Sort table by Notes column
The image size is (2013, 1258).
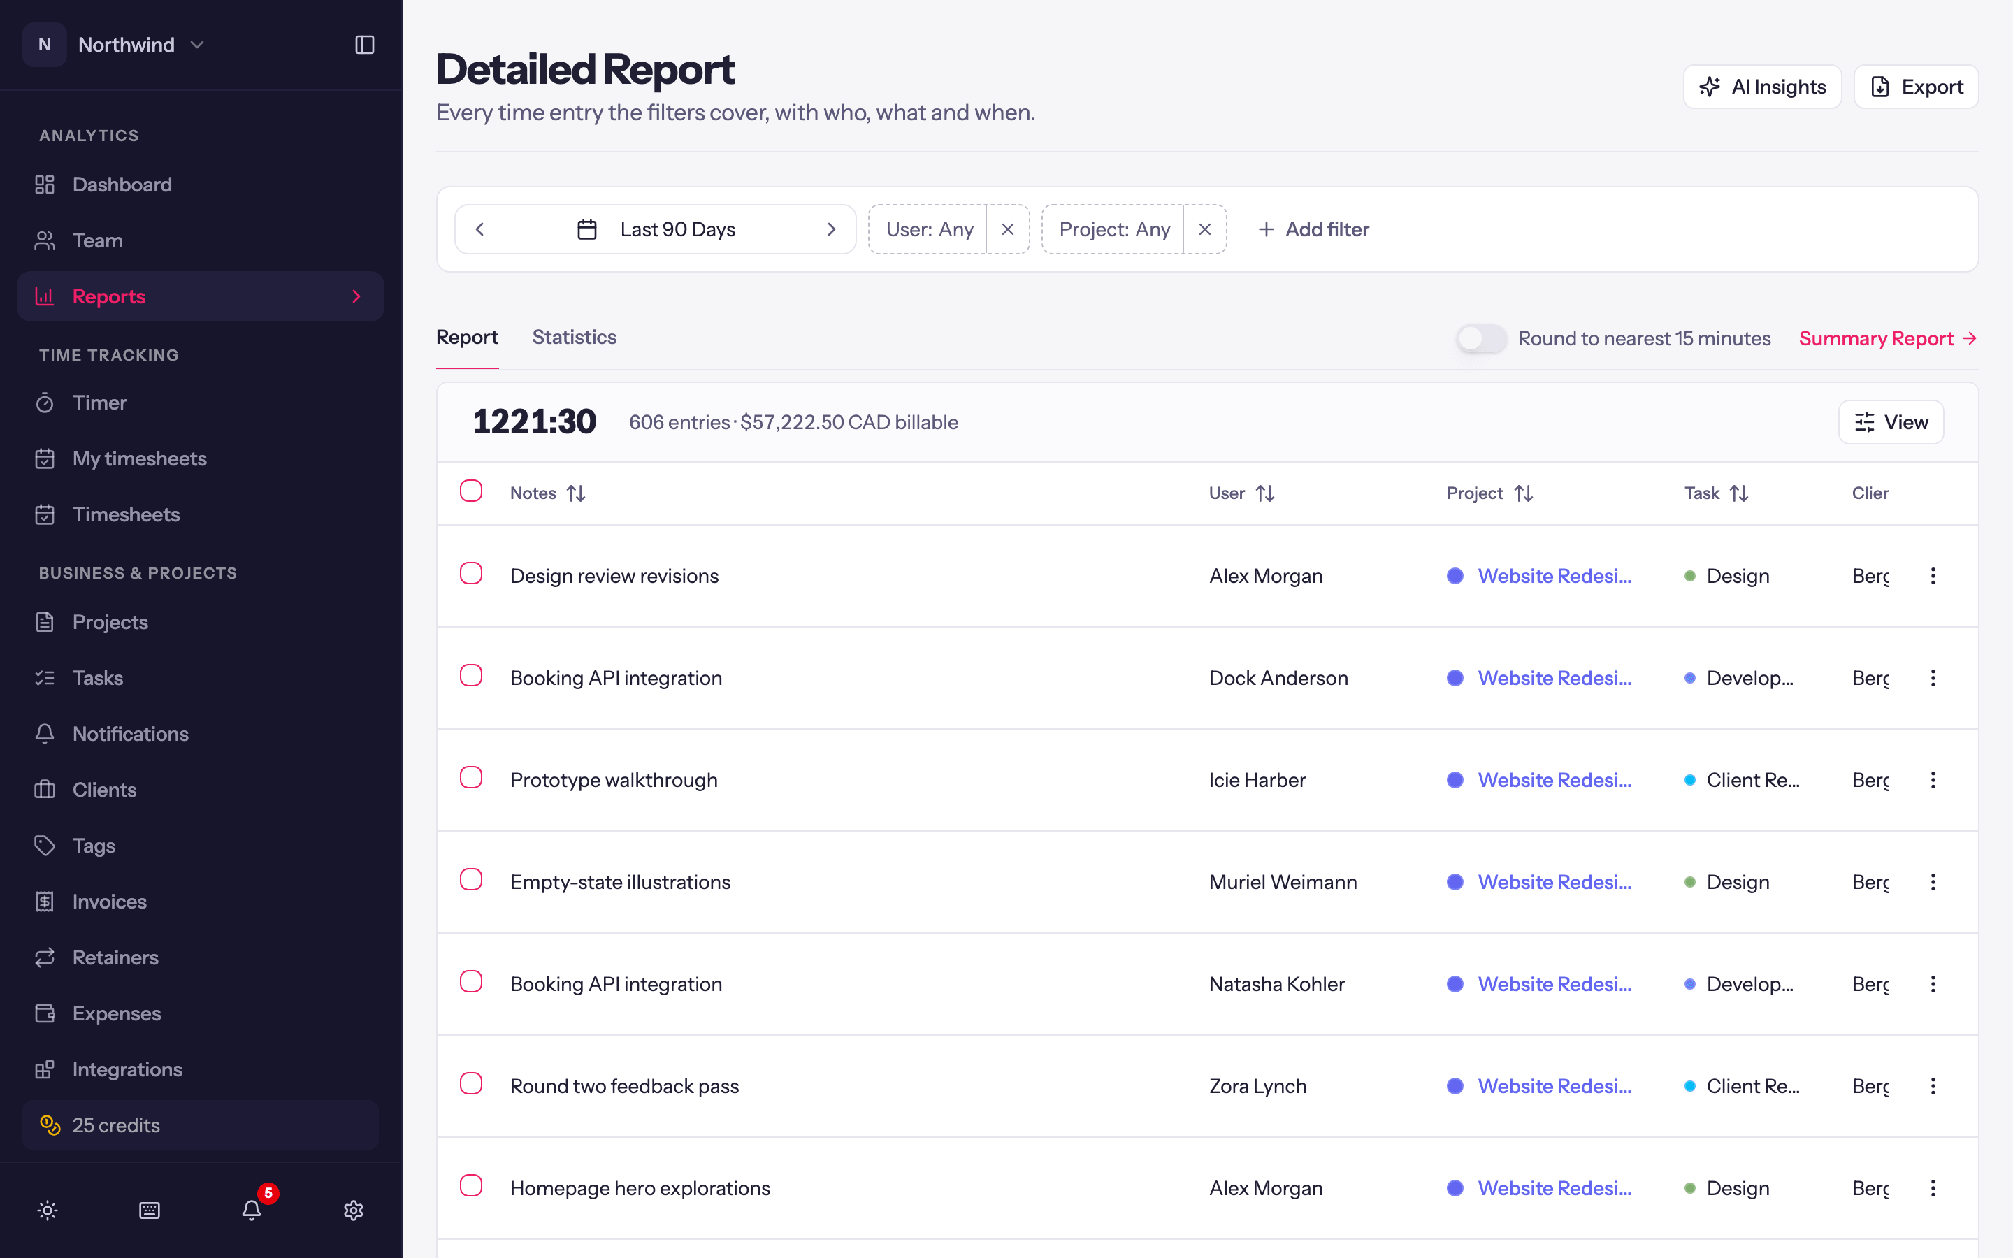[x=547, y=493]
